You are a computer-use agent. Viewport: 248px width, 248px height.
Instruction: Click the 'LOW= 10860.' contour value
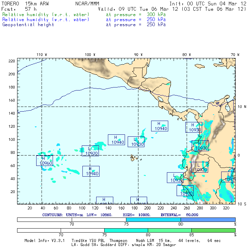point(99,215)
